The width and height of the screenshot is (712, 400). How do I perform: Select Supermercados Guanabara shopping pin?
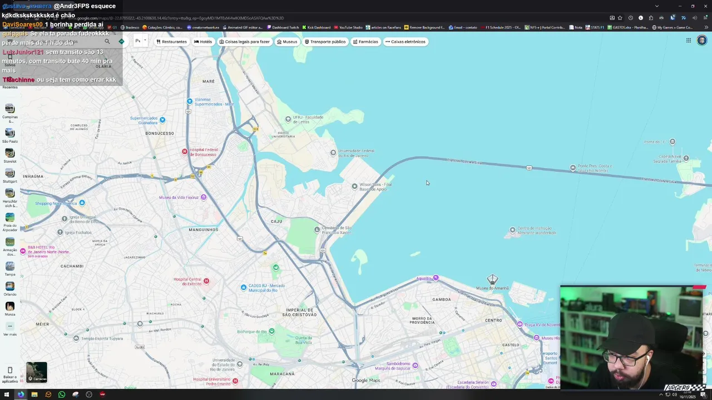pyautogui.click(x=162, y=119)
